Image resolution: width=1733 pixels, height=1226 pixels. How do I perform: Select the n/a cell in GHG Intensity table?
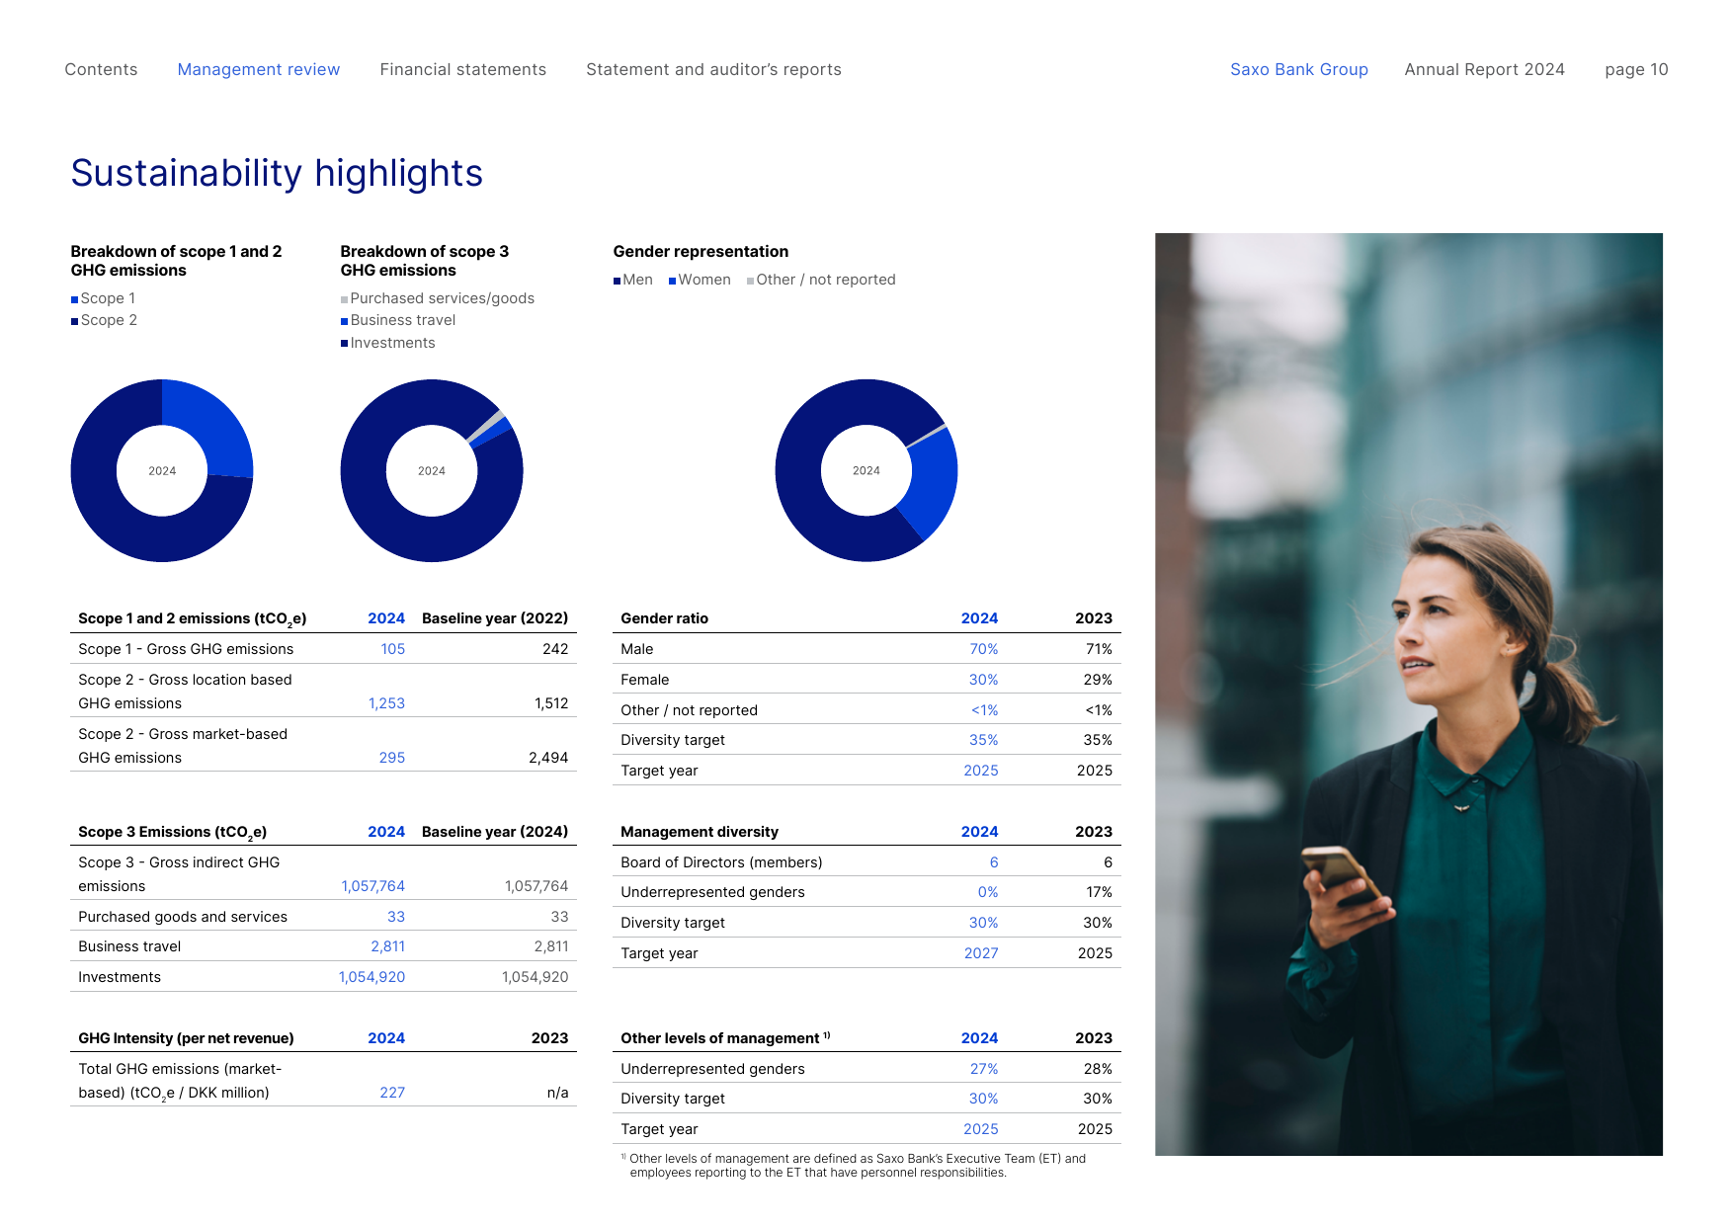[x=557, y=1093]
